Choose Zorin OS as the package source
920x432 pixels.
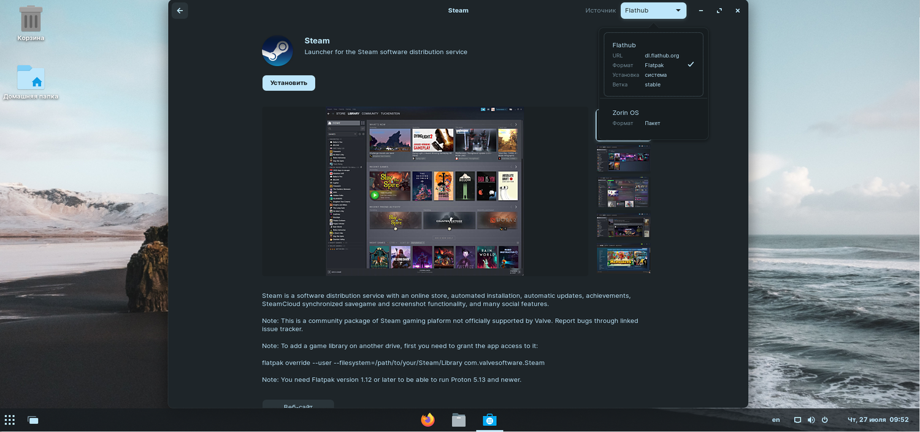click(653, 118)
